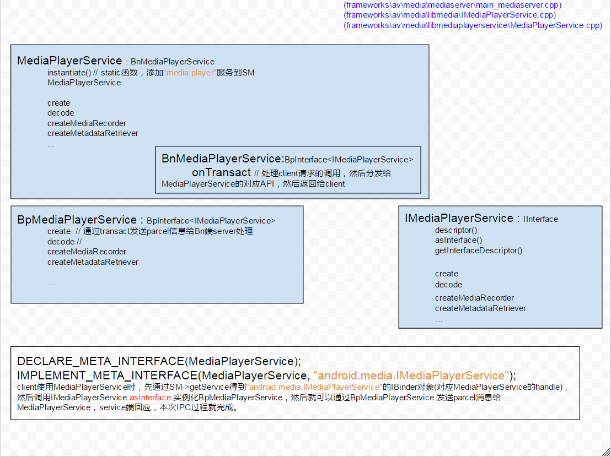The image size is (611, 457).
Task: Select 'decode' in IMediaPlayerService box
Action: (x=448, y=285)
